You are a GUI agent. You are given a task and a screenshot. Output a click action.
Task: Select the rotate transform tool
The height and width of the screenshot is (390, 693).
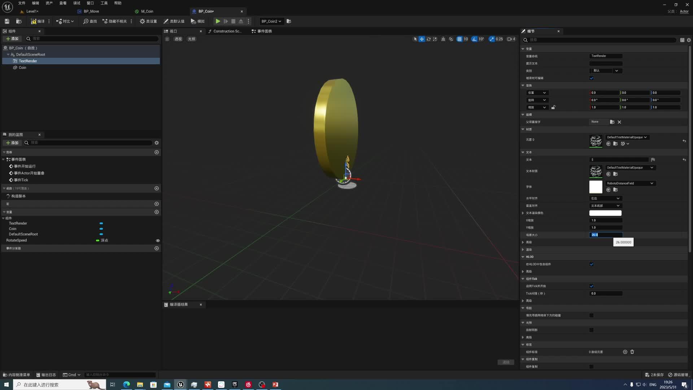428,39
